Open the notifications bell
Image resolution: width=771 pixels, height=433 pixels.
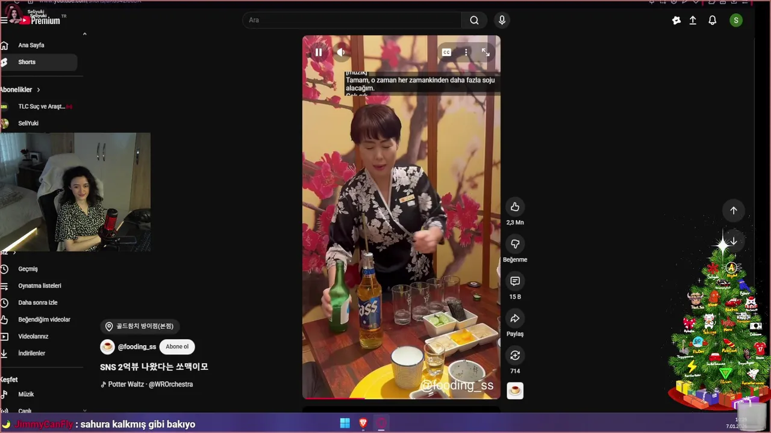(x=713, y=20)
